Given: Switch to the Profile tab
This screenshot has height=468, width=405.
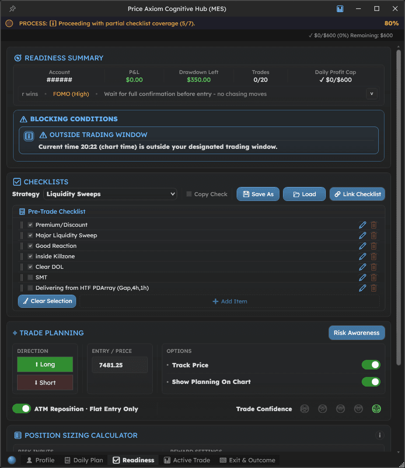Looking at the screenshot, I should pyautogui.click(x=41, y=460).
